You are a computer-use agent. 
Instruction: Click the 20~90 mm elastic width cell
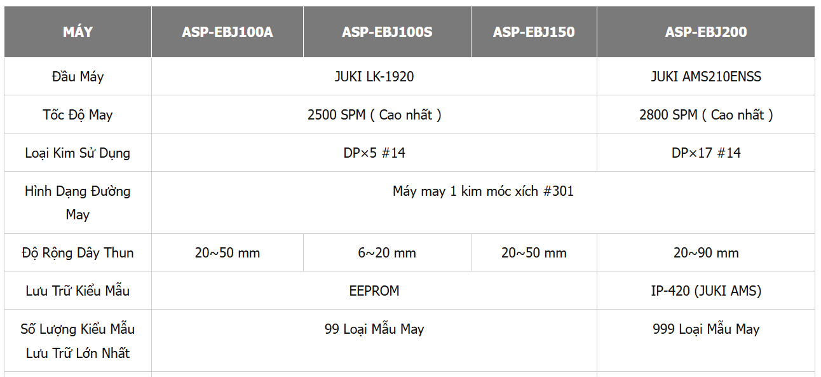706,252
